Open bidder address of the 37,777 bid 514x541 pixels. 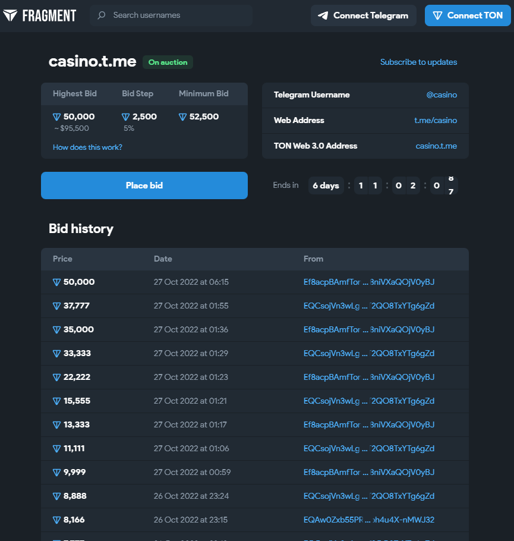coord(369,306)
